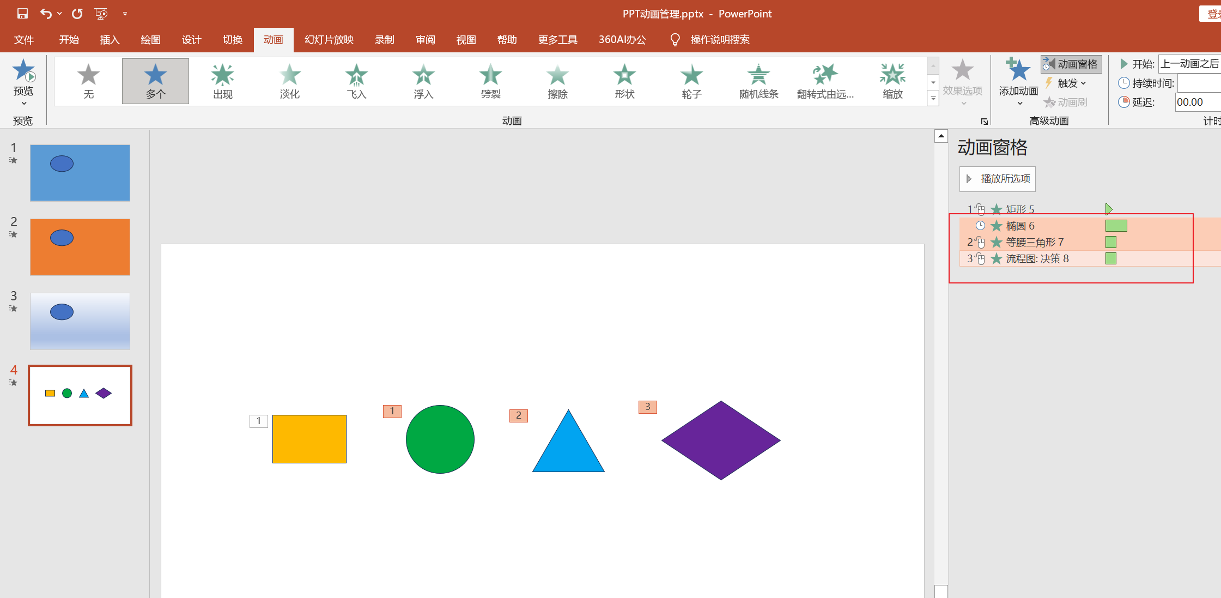Click the save icon in title bar
The height and width of the screenshot is (598, 1221).
tap(22, 14)
